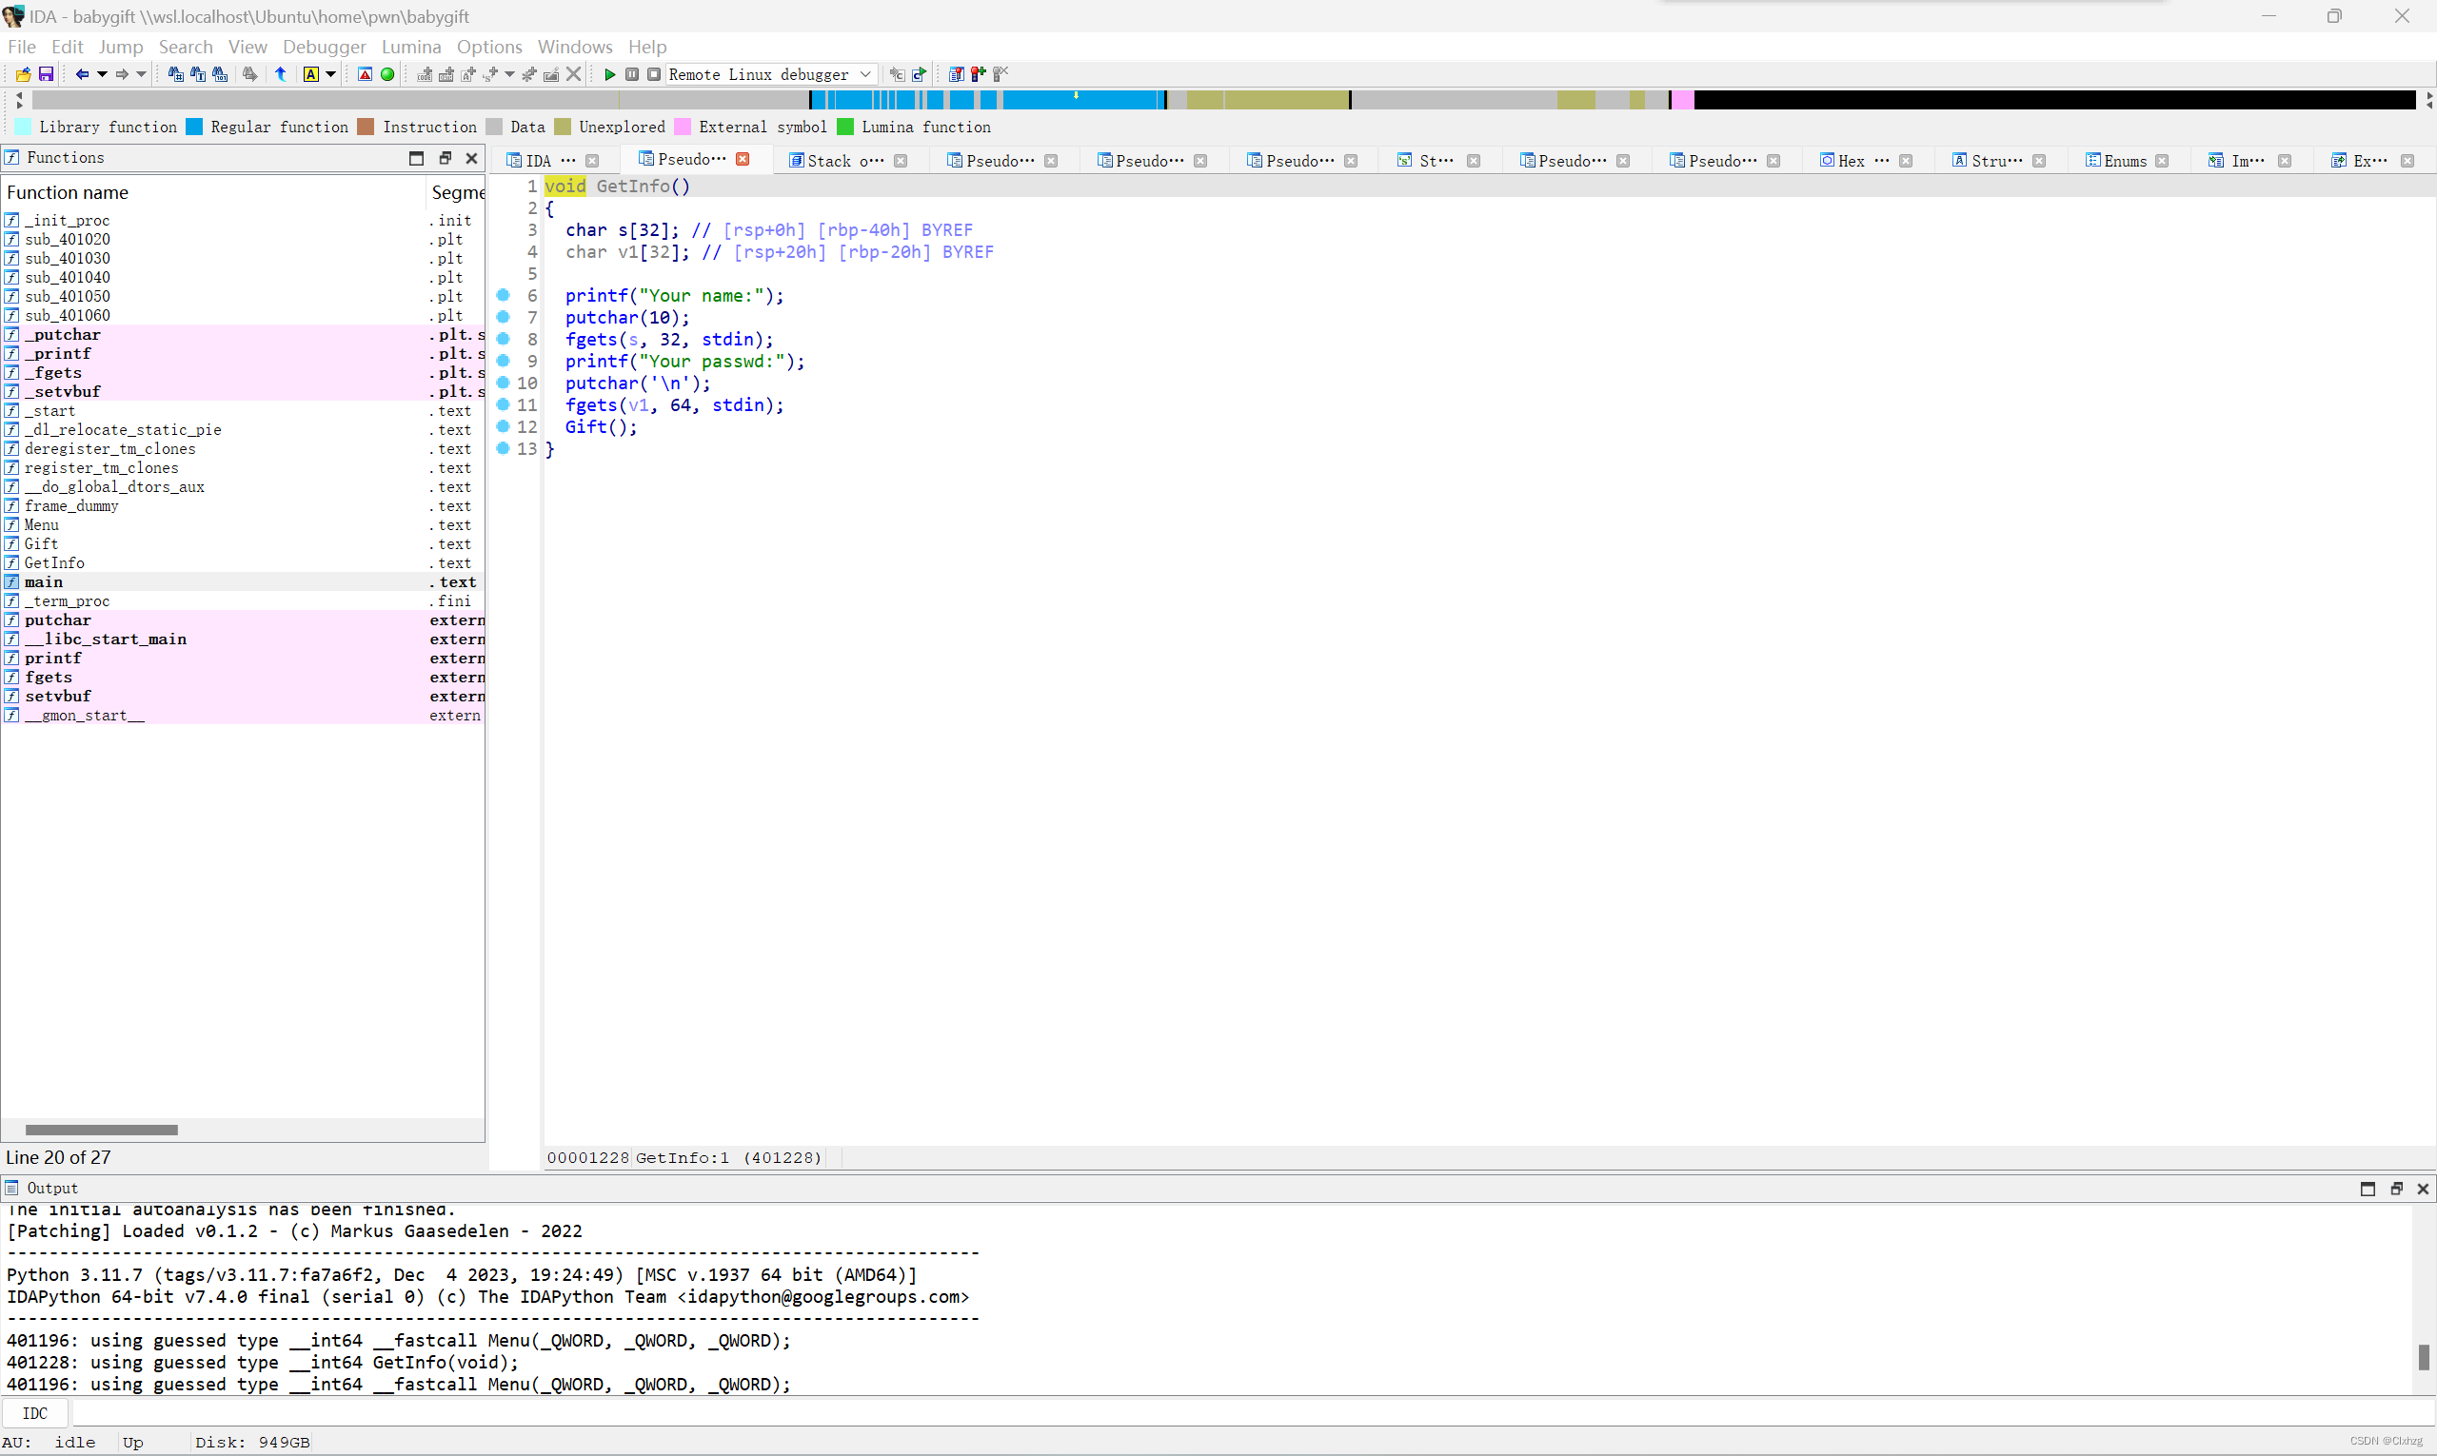Select the Gift function in the list
Viewport: 2437px width, 1456px height.
click(244, 543)
